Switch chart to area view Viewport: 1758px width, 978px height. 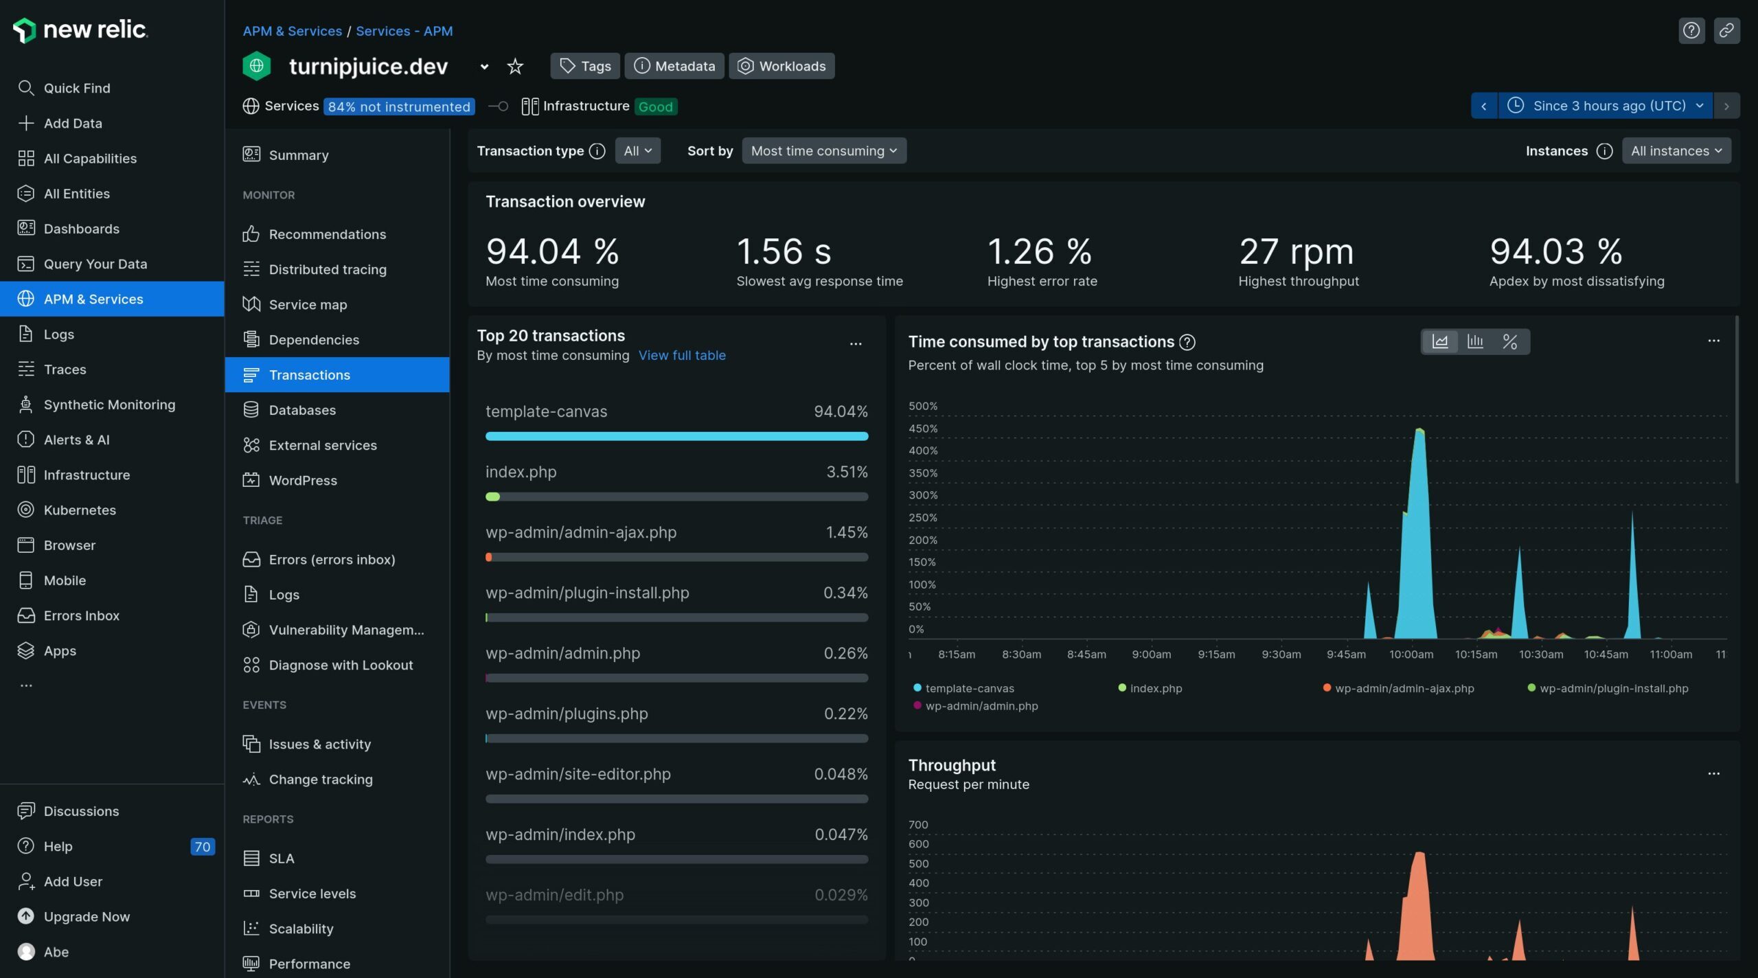tap(1440, 341)
